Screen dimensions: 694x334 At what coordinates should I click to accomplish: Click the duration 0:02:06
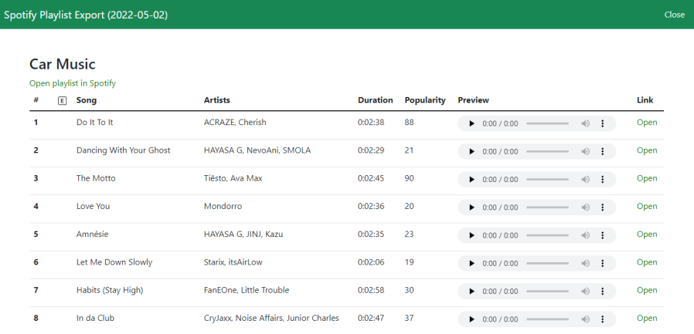click(371, 262)
